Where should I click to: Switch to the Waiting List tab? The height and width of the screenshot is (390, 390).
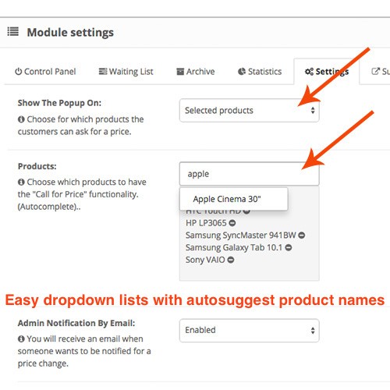(126, 72)
